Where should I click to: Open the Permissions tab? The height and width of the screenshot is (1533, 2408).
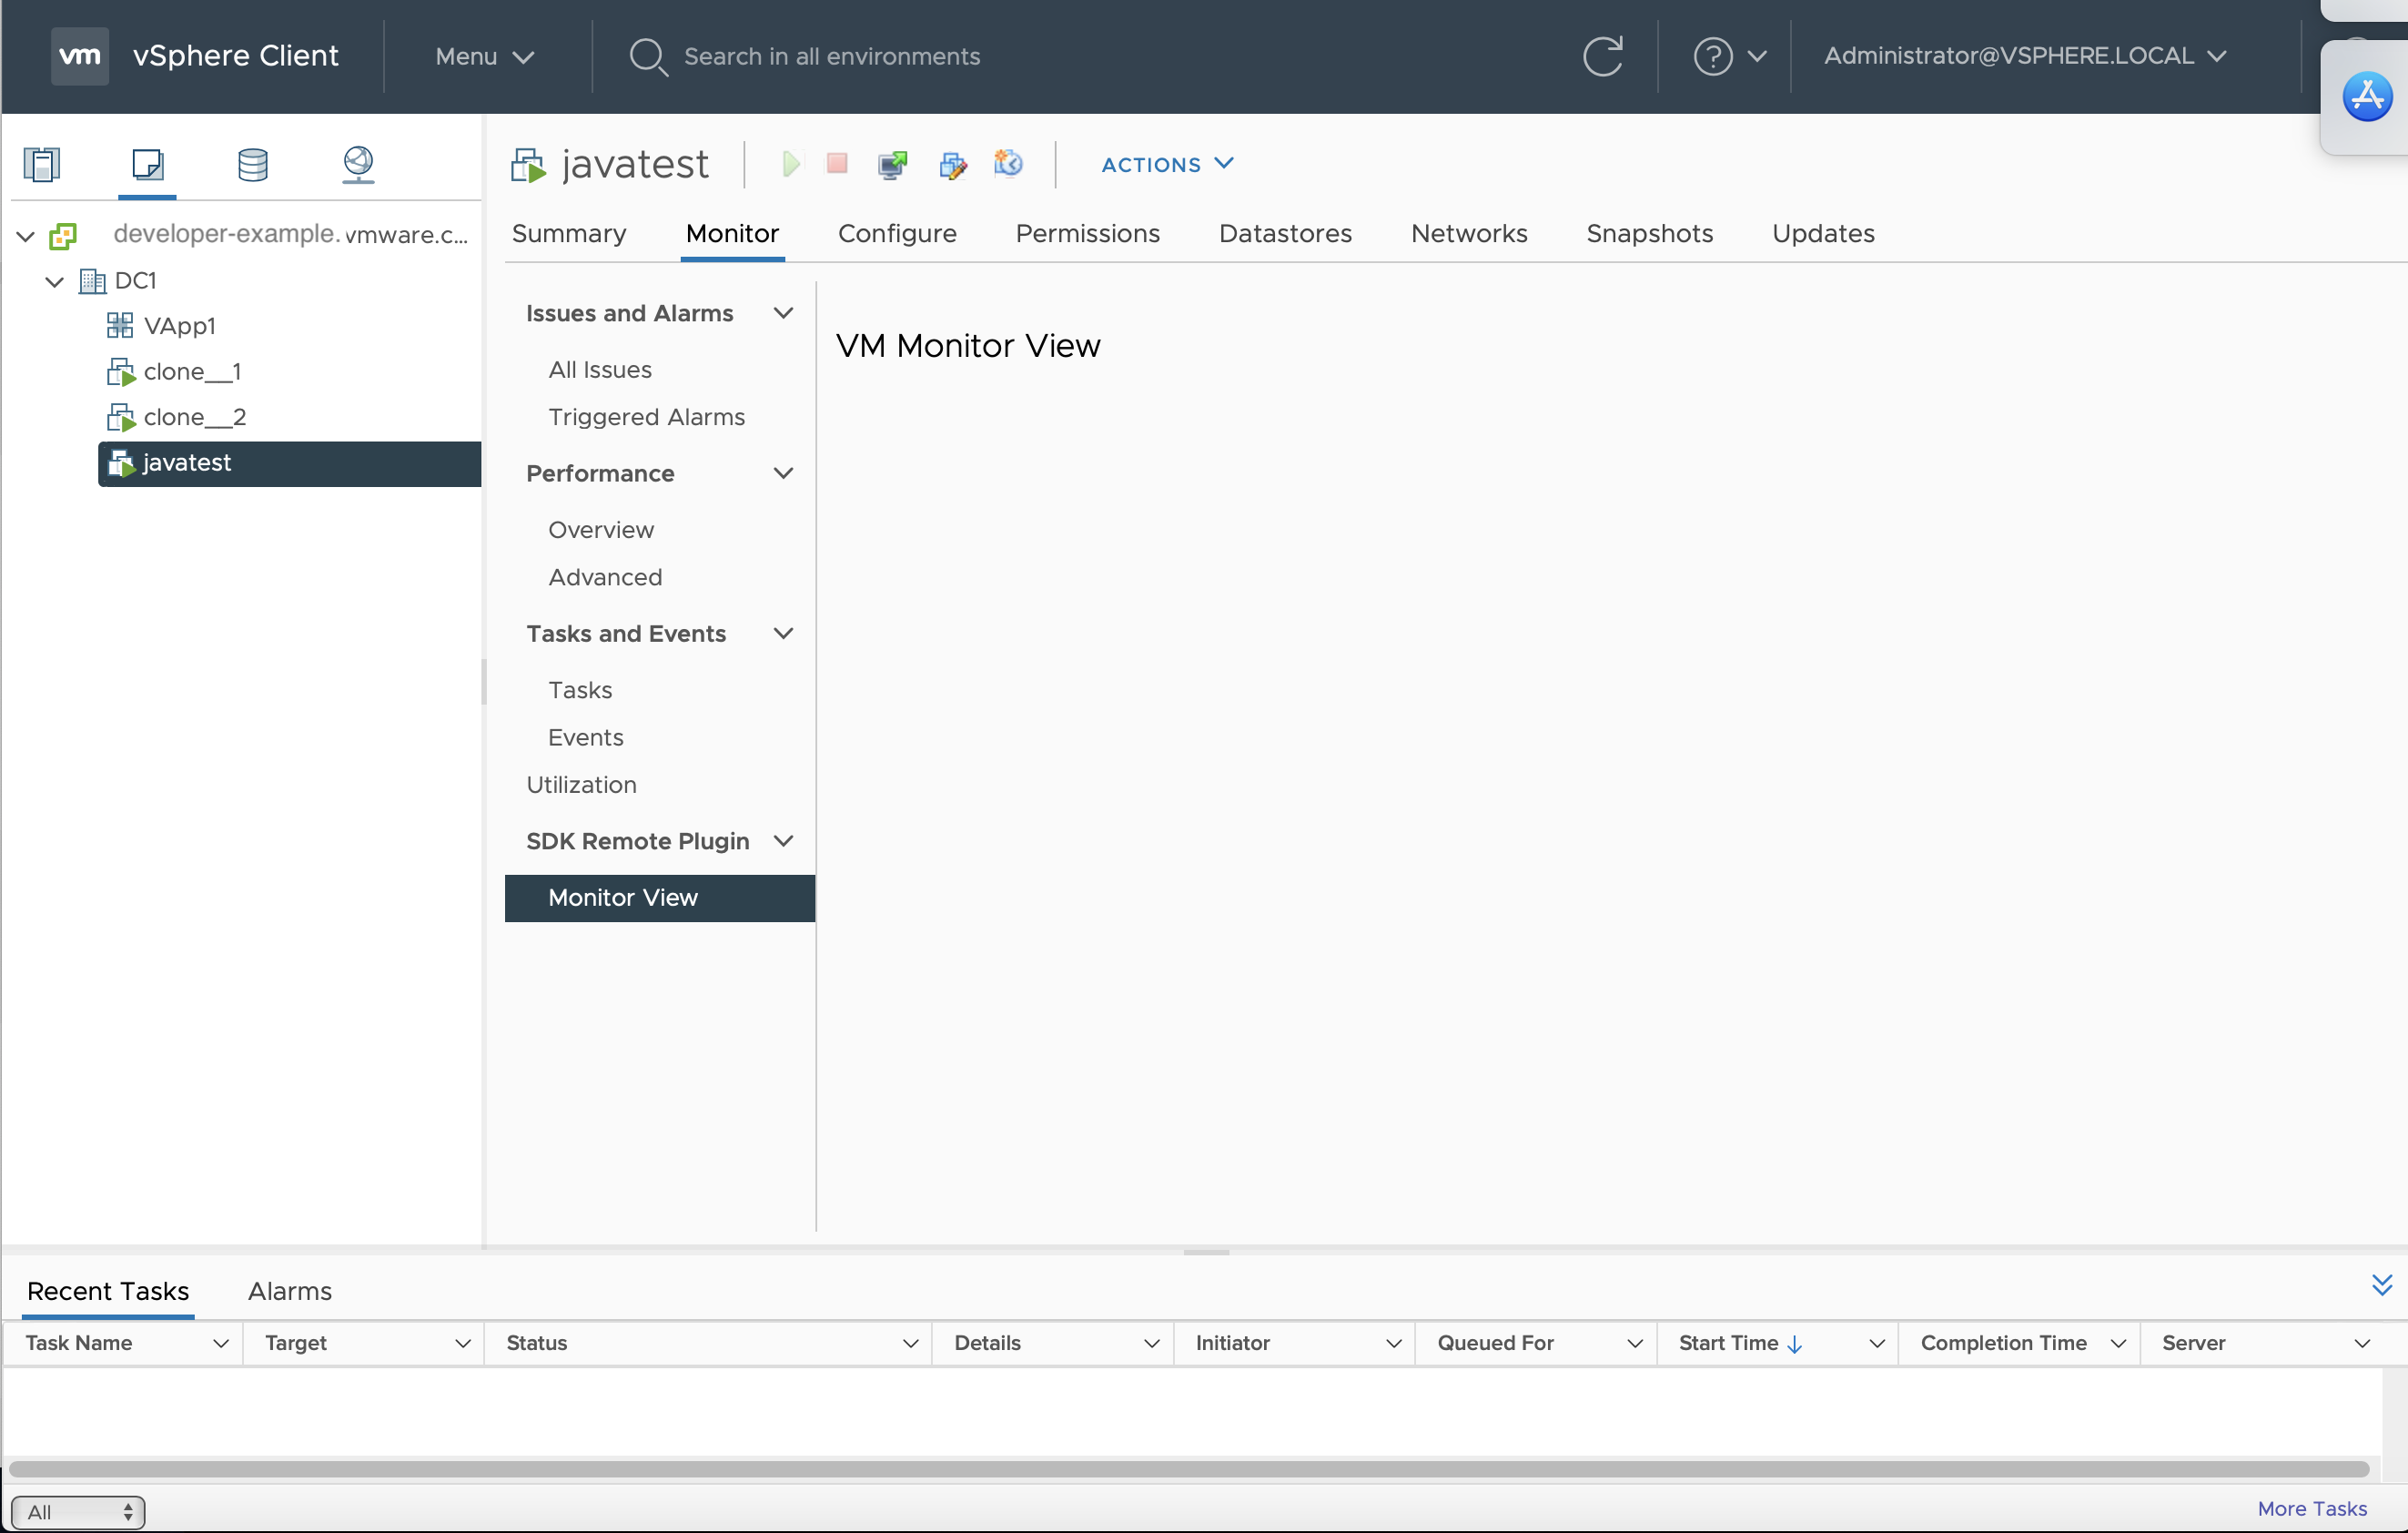[1087, 234]
